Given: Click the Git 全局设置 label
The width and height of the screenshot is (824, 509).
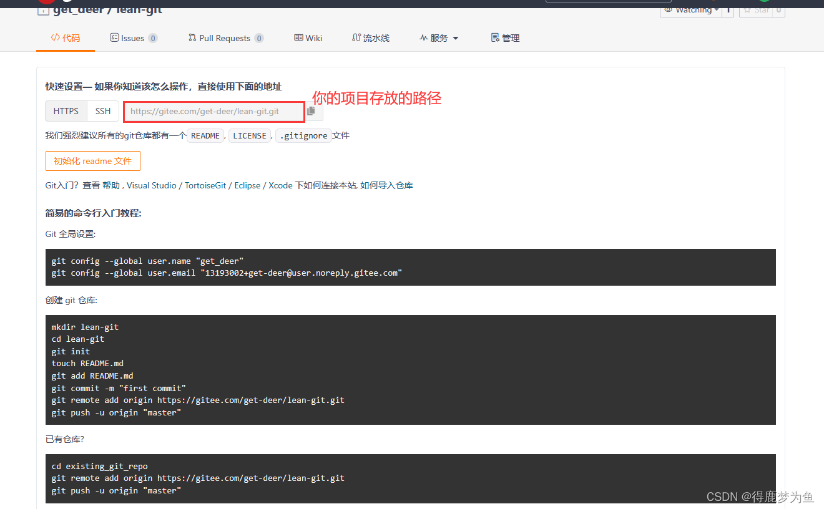Looking at the screenshot, I should point(71,234).
